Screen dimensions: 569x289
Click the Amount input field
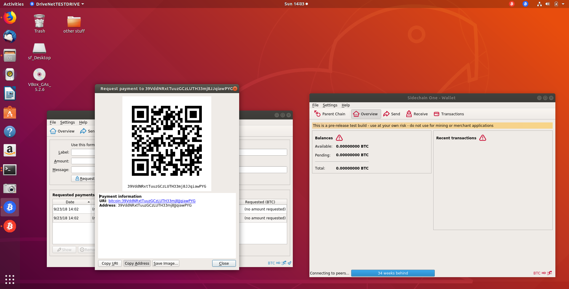(83, 161)
